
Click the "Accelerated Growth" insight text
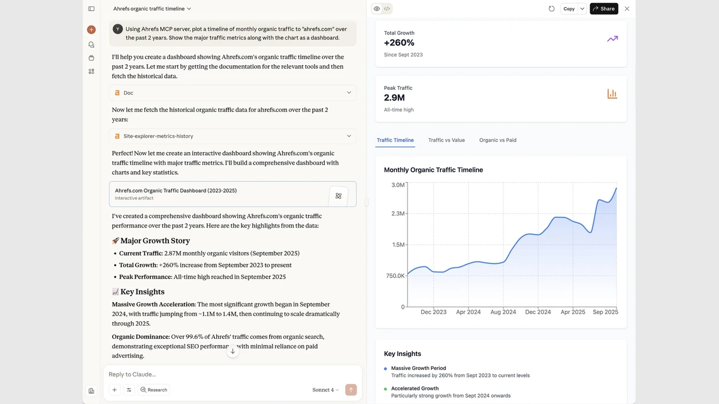tap(413, 388)
